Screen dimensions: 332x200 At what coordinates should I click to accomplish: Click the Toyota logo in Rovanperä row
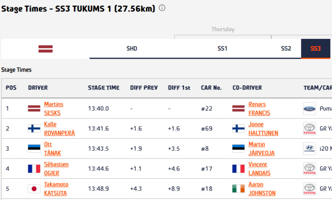coord(309,129)
